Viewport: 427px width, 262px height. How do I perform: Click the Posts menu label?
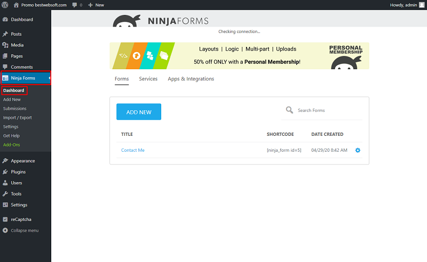coord(16,34)
